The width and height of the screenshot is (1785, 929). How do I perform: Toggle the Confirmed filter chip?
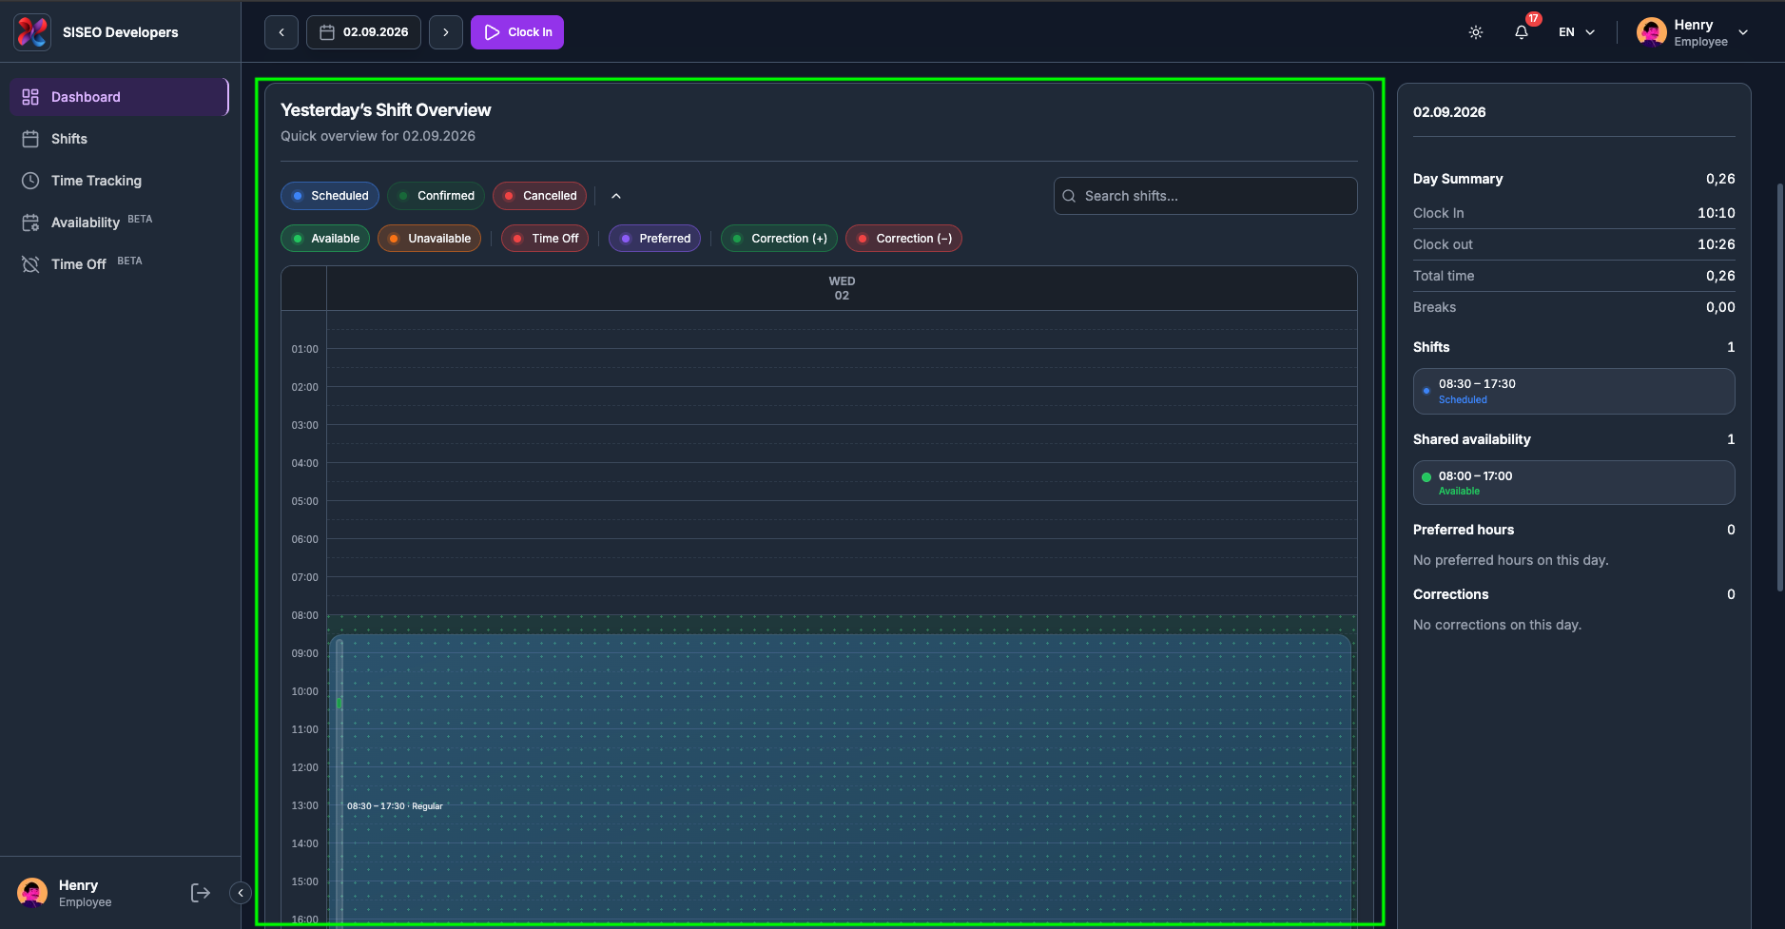[436, 196]
